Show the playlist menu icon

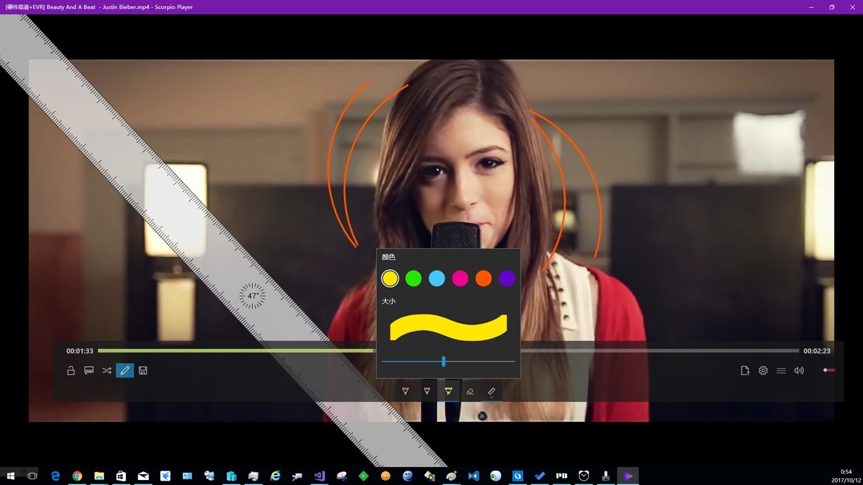point(781,370)
